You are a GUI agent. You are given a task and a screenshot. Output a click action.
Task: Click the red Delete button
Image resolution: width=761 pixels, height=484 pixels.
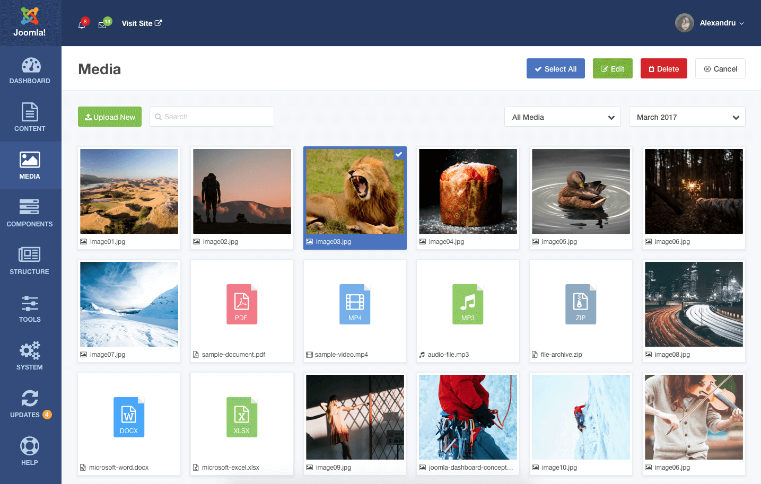click(x=663, y=69)
